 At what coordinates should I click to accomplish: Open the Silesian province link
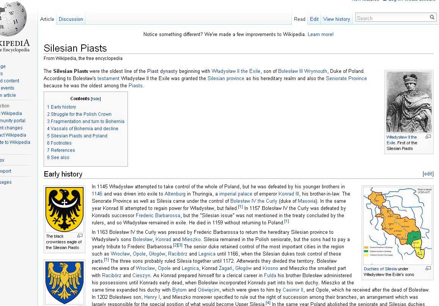tap(226, 79)
